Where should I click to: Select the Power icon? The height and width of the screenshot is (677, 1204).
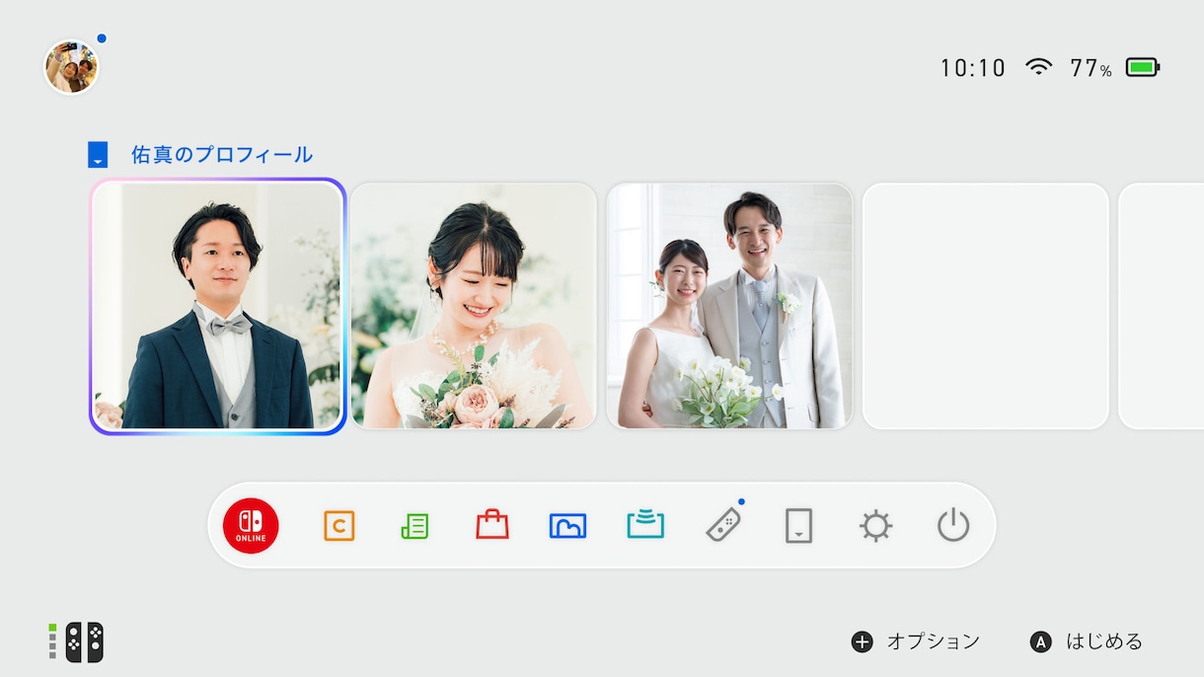pos(953,526)
